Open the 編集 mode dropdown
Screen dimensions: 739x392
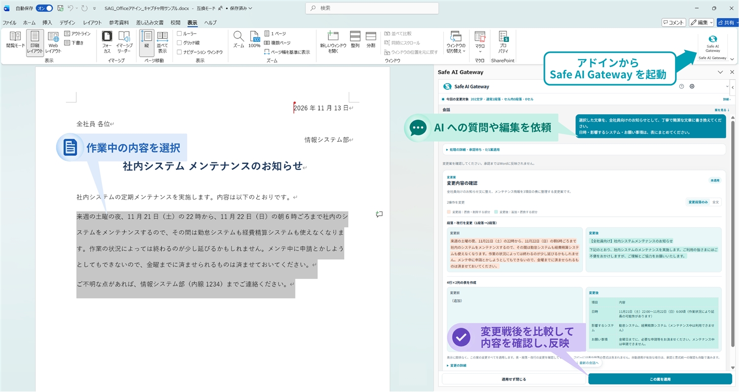coord(701,22)
